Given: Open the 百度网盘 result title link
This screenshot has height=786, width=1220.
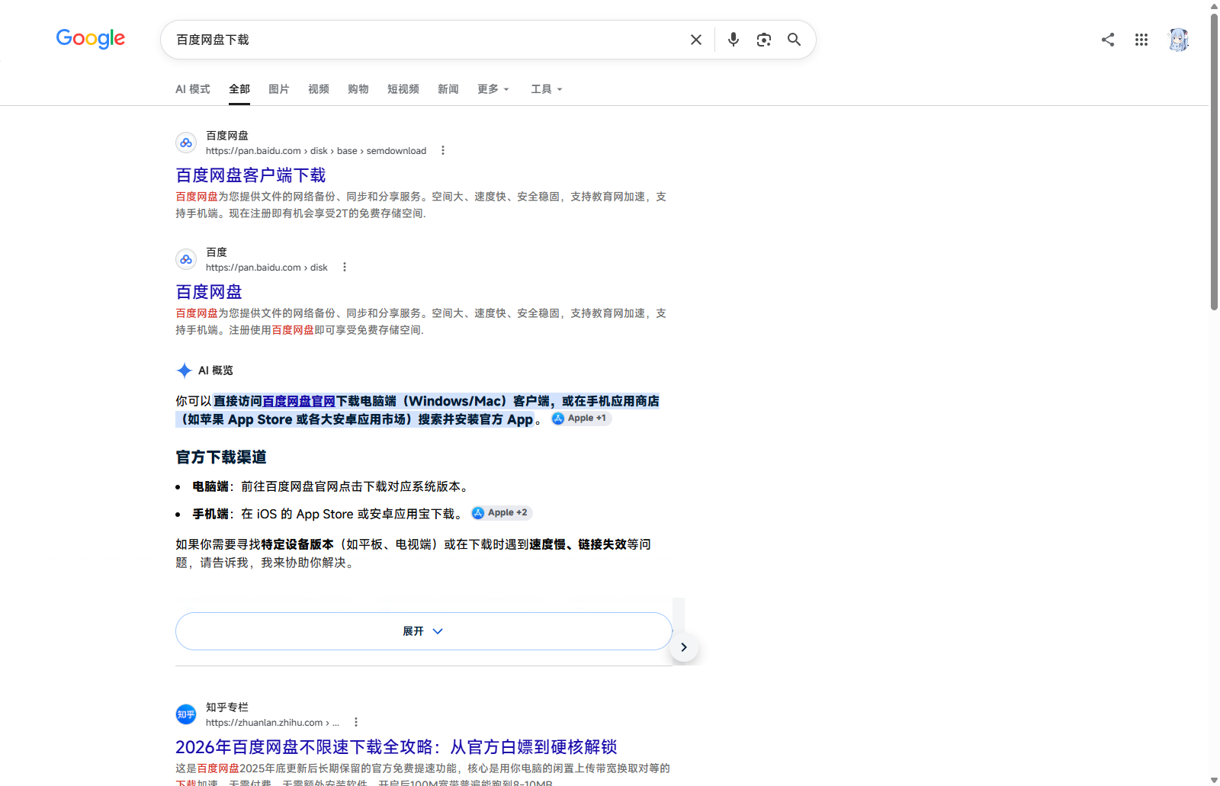Looking at the screenshot, I should (209, 292).
